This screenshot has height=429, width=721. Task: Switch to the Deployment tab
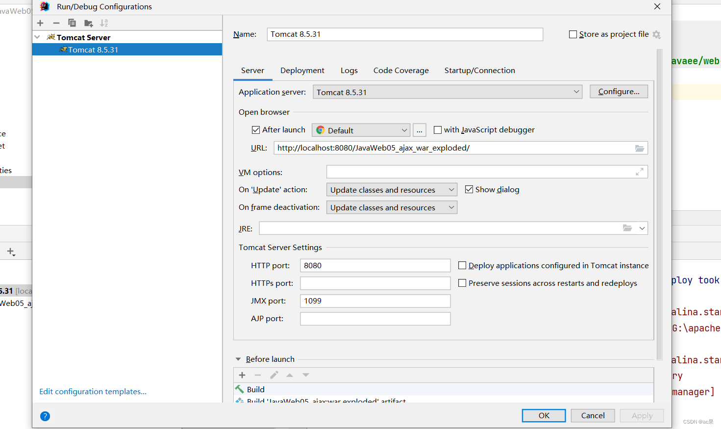pos(302,71)
